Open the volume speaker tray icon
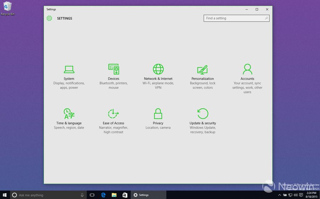 pos(295,195)
